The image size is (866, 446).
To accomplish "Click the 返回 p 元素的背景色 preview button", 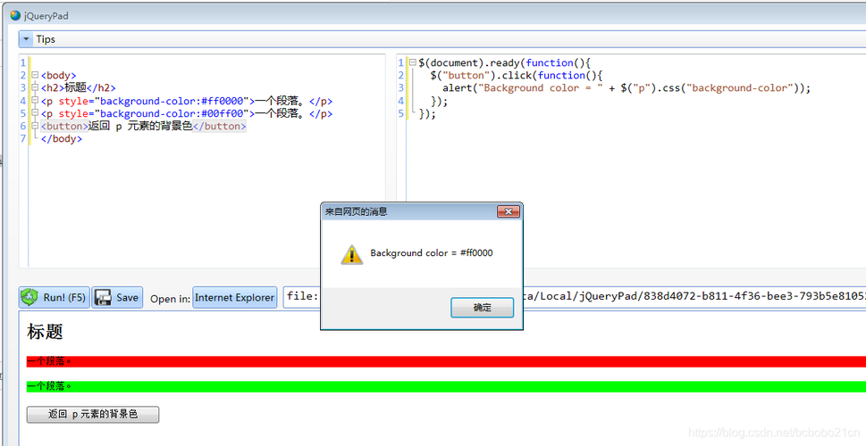I will coord(93,415).
